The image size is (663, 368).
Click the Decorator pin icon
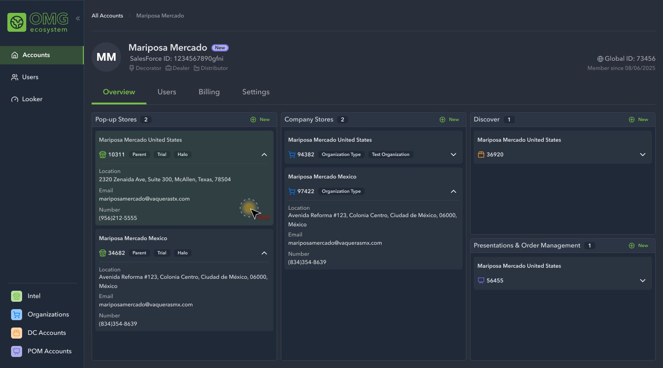point(132,68)
